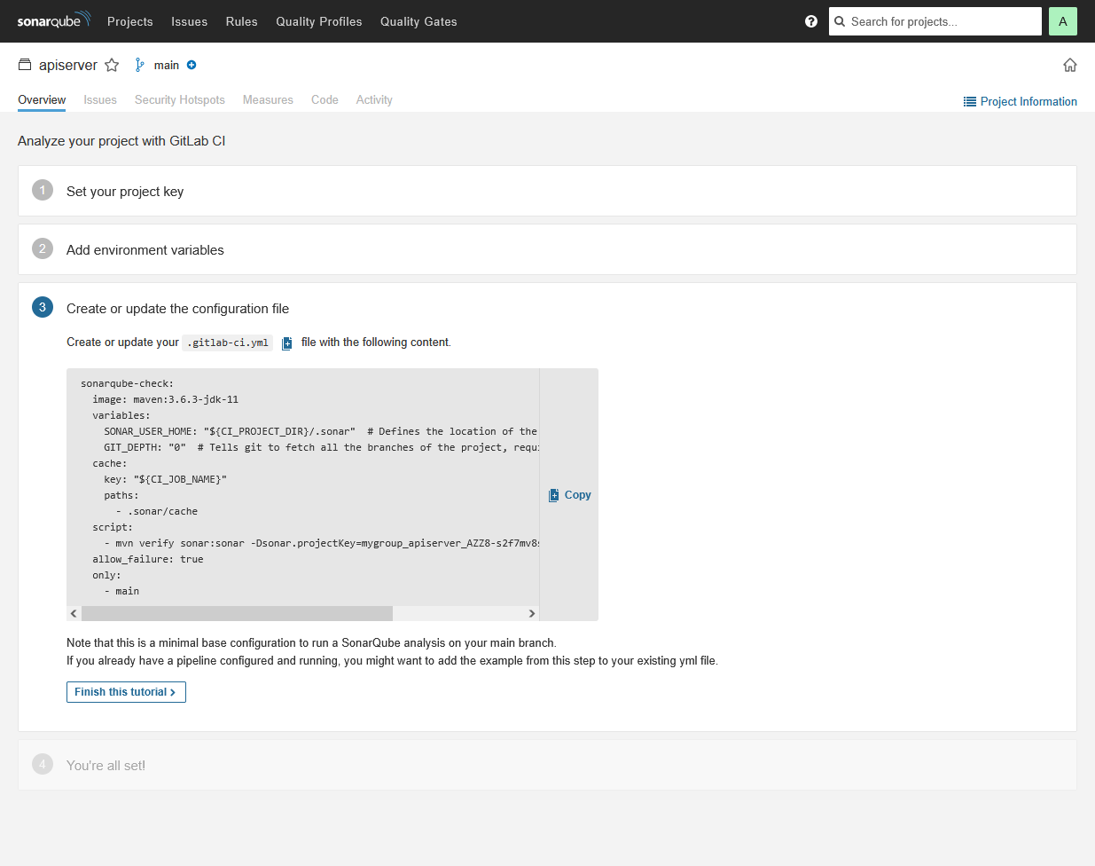Expand step 2 Add environment variables
This screenshot has height=866, width=1095.
(547, 249)
